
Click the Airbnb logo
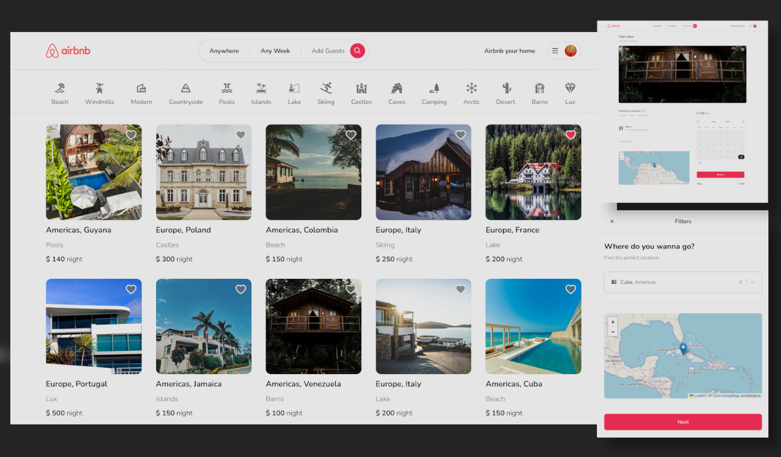(x=68, y=51)
